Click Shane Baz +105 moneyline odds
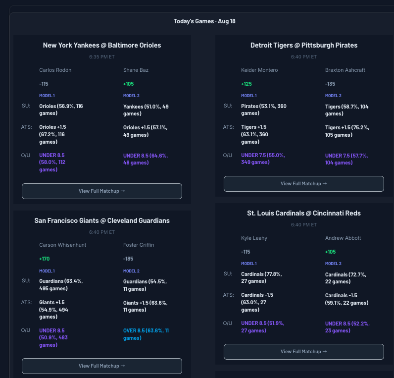This screenshot has height=378, width=394. (128, 84)
